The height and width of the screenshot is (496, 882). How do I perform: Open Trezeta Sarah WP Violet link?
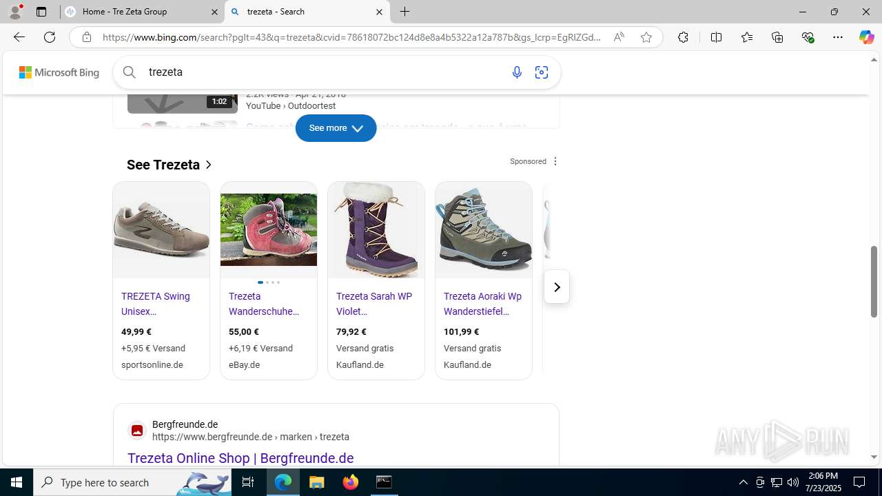click(374, 304)
